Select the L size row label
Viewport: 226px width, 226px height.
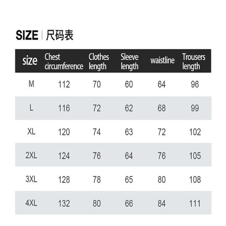pos(31,107)
